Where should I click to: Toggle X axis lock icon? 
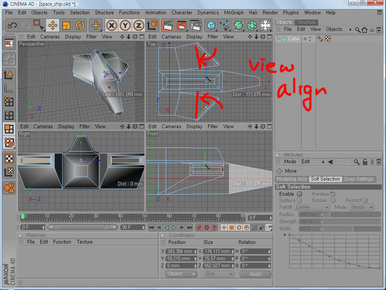(112, 26)
